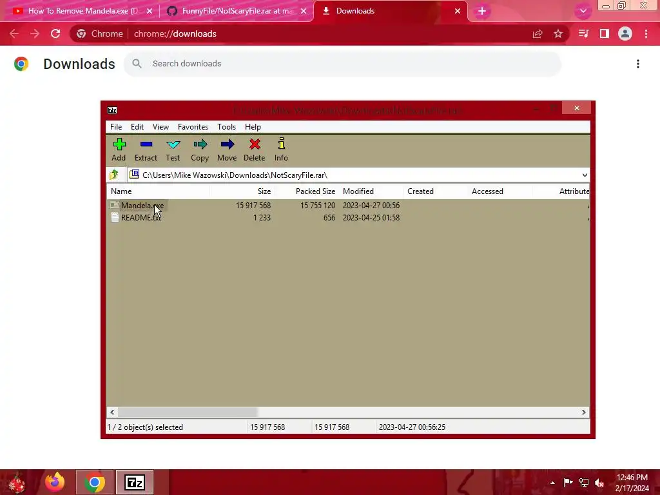Switch to Chrome from the taskbar
Screen dimensions: 660x495
click(95, 482)
